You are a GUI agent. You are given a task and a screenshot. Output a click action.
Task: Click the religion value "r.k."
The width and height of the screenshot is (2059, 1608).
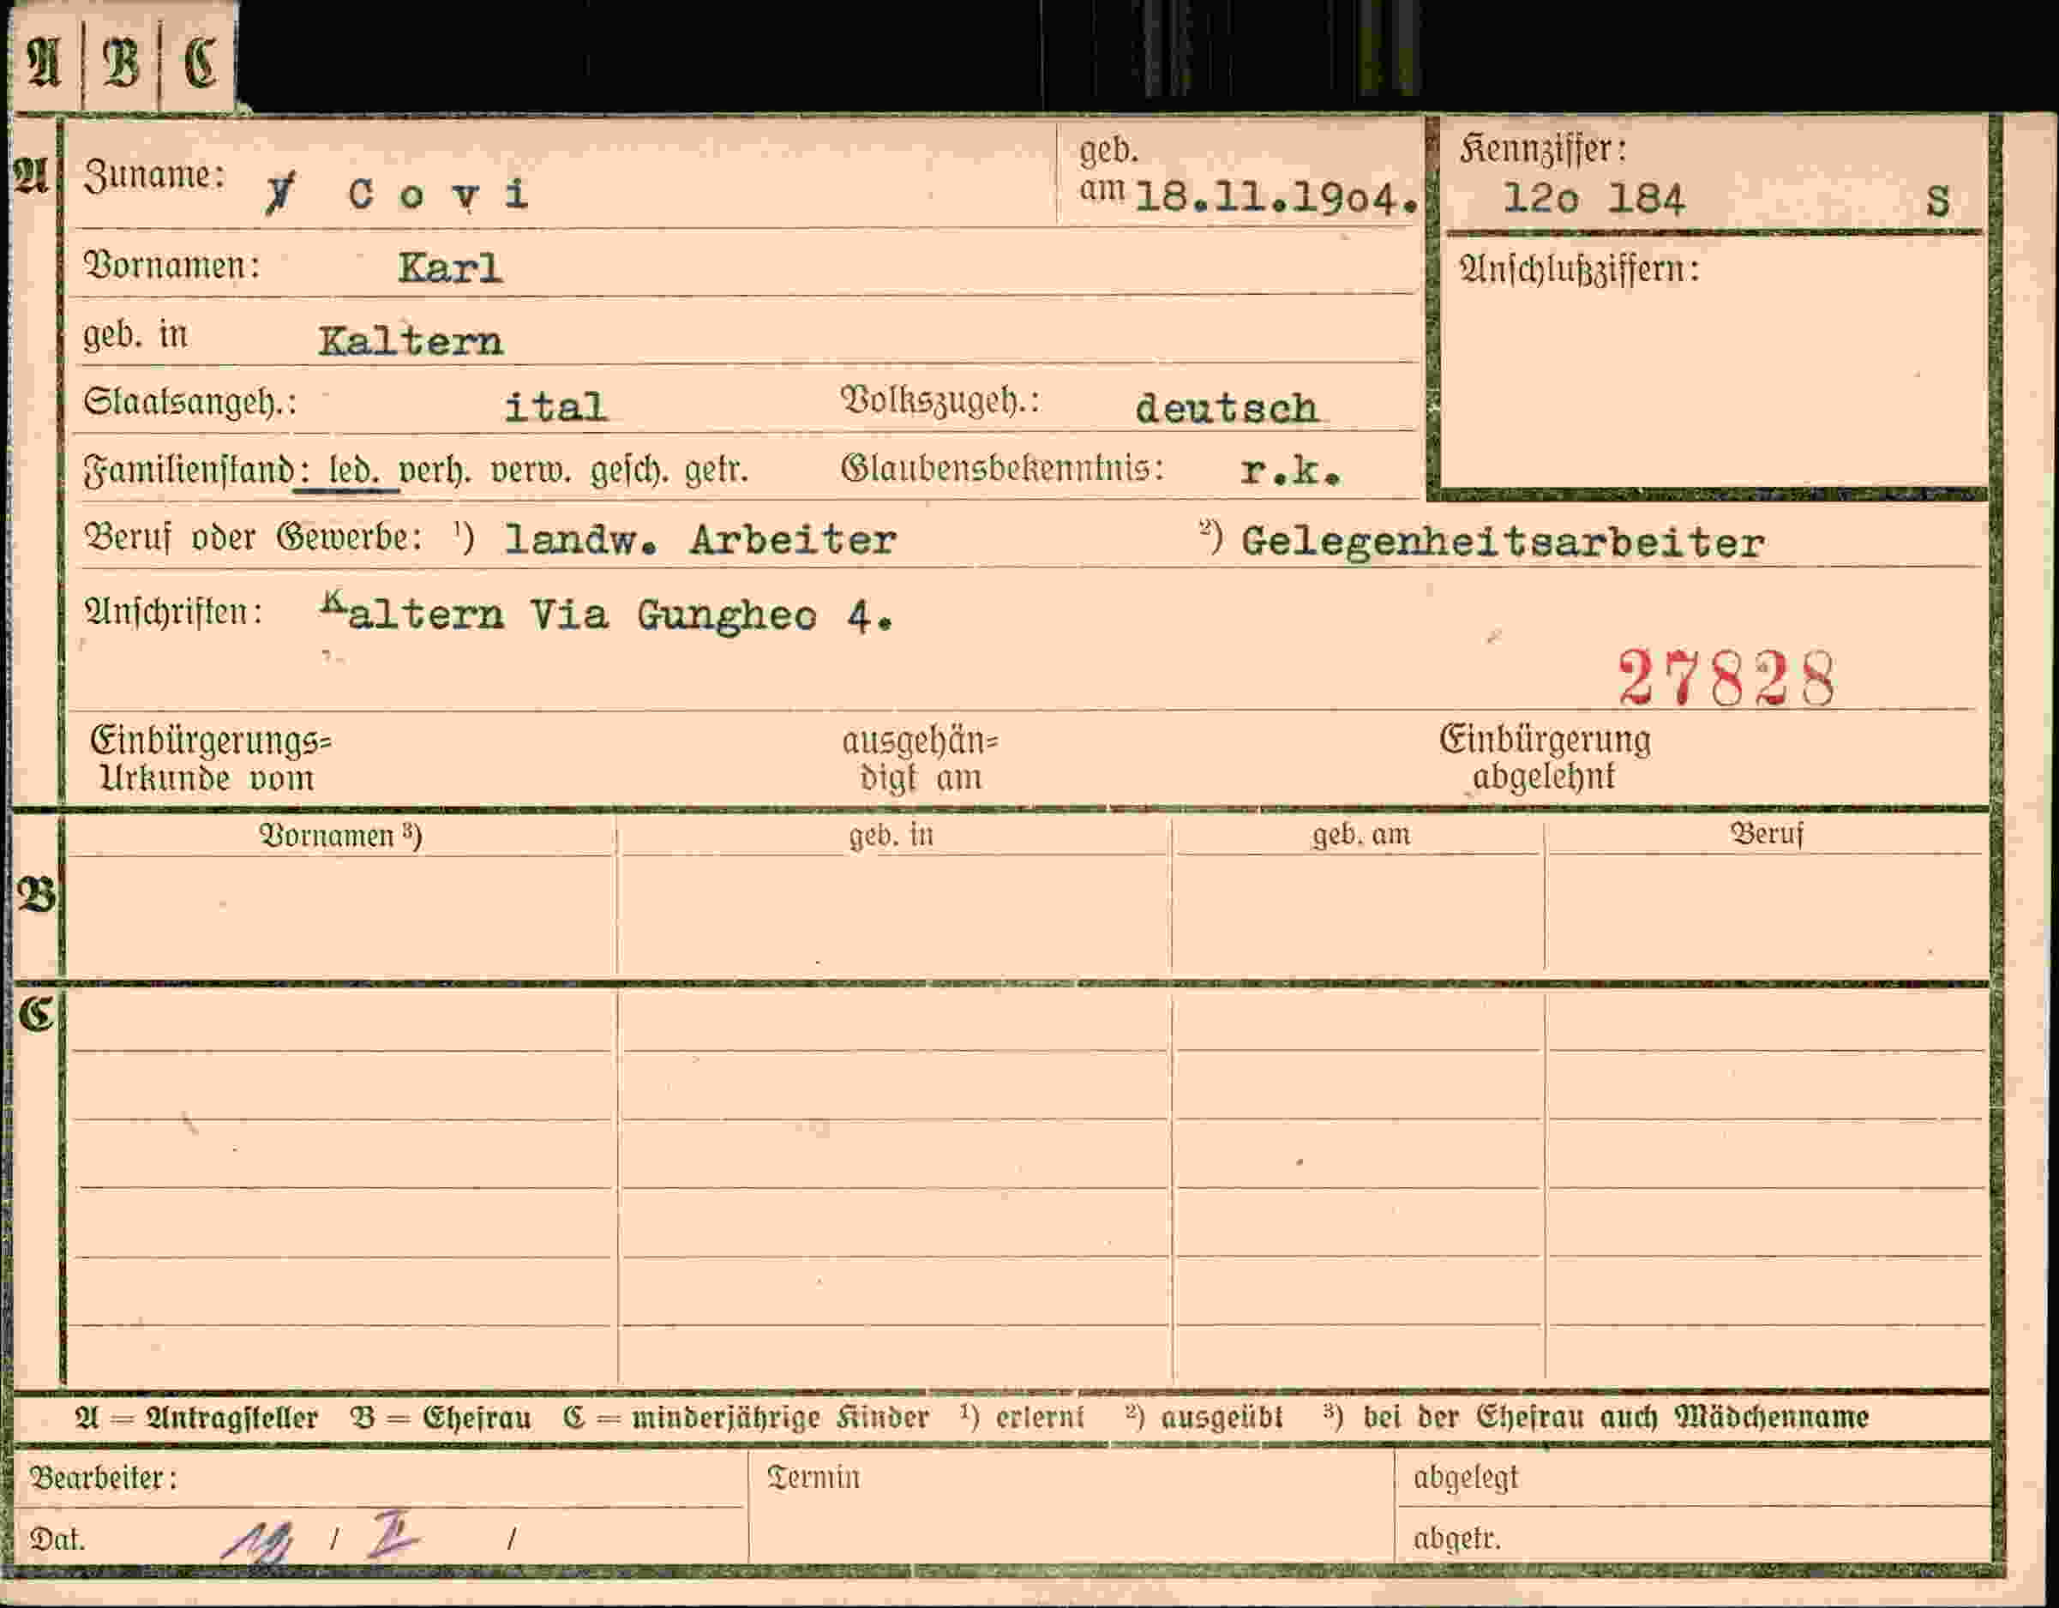point(1291,471)
